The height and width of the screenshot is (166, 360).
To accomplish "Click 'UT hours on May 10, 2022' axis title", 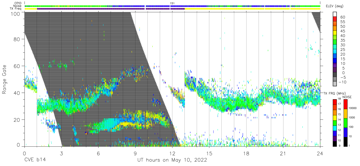I will click(172, 160).
